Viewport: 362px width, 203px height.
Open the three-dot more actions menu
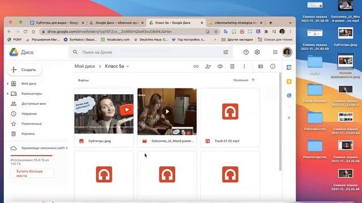[x=244, y=67]
